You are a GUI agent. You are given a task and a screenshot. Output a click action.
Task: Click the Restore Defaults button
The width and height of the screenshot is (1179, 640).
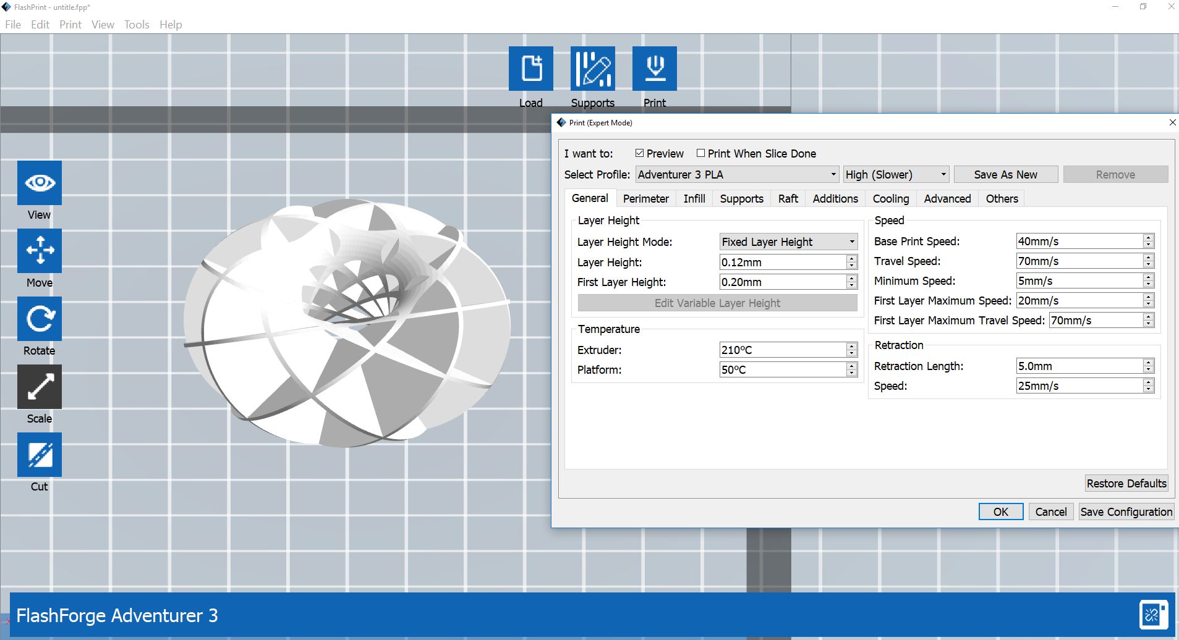pyautogui.click(x=1126, y=483)
